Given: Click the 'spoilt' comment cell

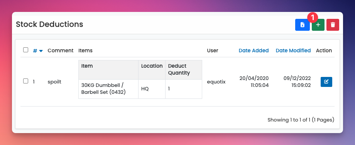Looking at the screenshot, I should (x=54, y=82).
